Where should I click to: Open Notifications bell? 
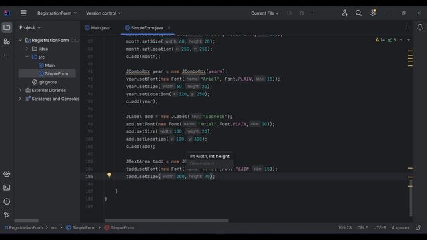[x=420, y=27]
